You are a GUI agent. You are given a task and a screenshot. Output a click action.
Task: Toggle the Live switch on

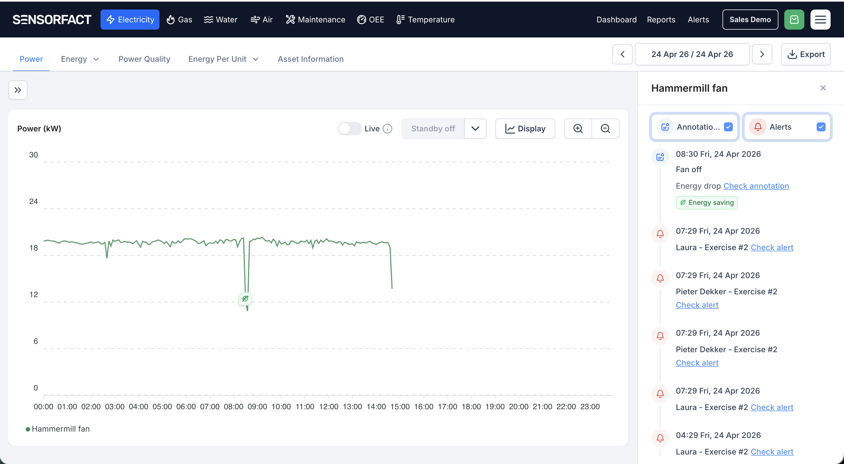pos(349,129)
